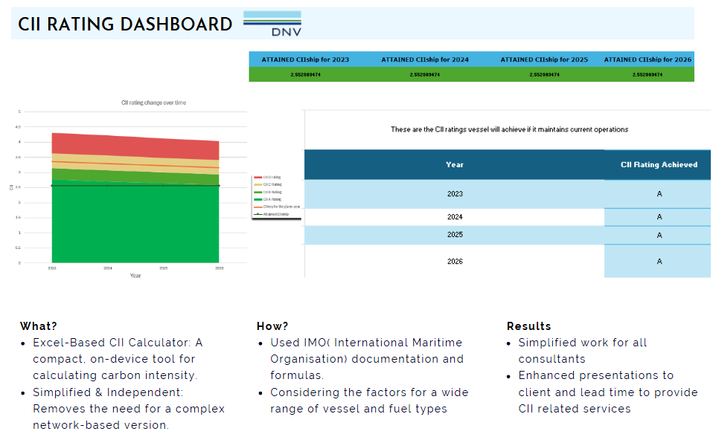This screenshot has width=713, height=437.
Task: Select the caption about ratings if vessel maintains operations
Action: coord(509,129)
